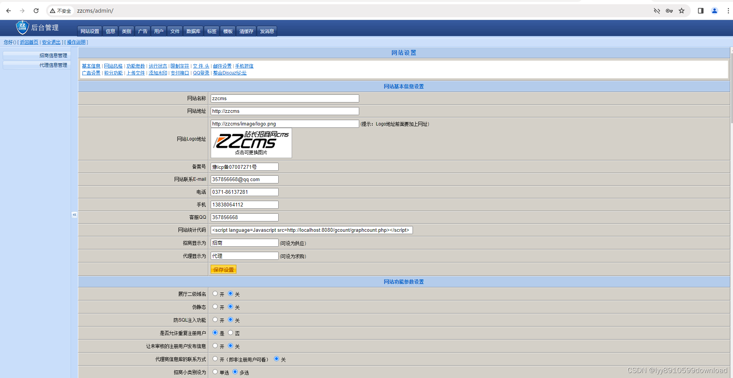Viewport: 733px width, 378px height.
Task: Turn on 让未审核的注册用户发布信息
Action: [215, 346]
